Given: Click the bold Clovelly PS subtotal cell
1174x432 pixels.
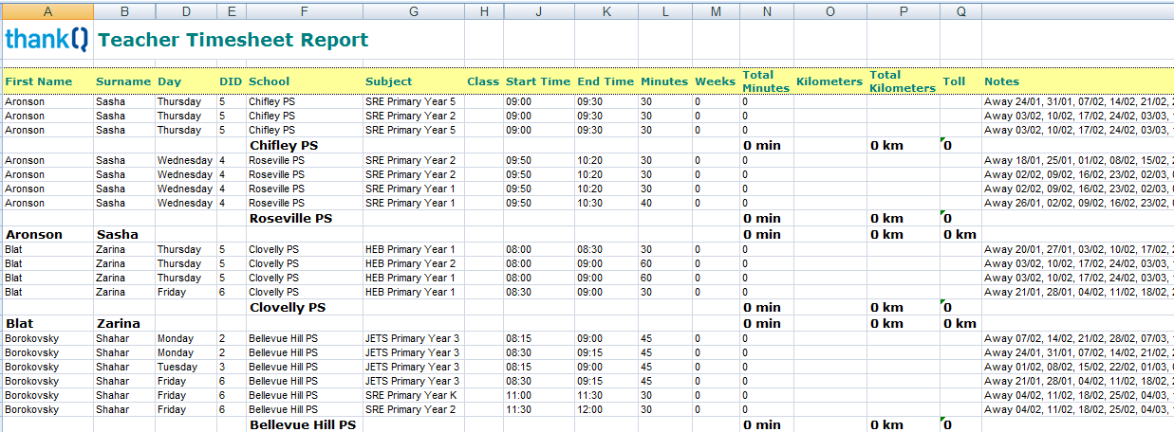Looking at the screenshot, I should 288,308.
